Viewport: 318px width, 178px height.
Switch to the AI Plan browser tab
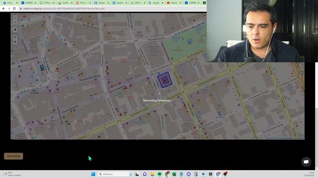[x=47, y=3]
